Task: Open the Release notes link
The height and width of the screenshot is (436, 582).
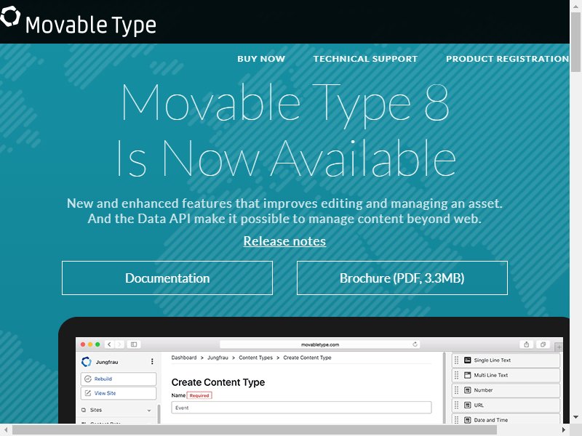Action: [284, 241]
